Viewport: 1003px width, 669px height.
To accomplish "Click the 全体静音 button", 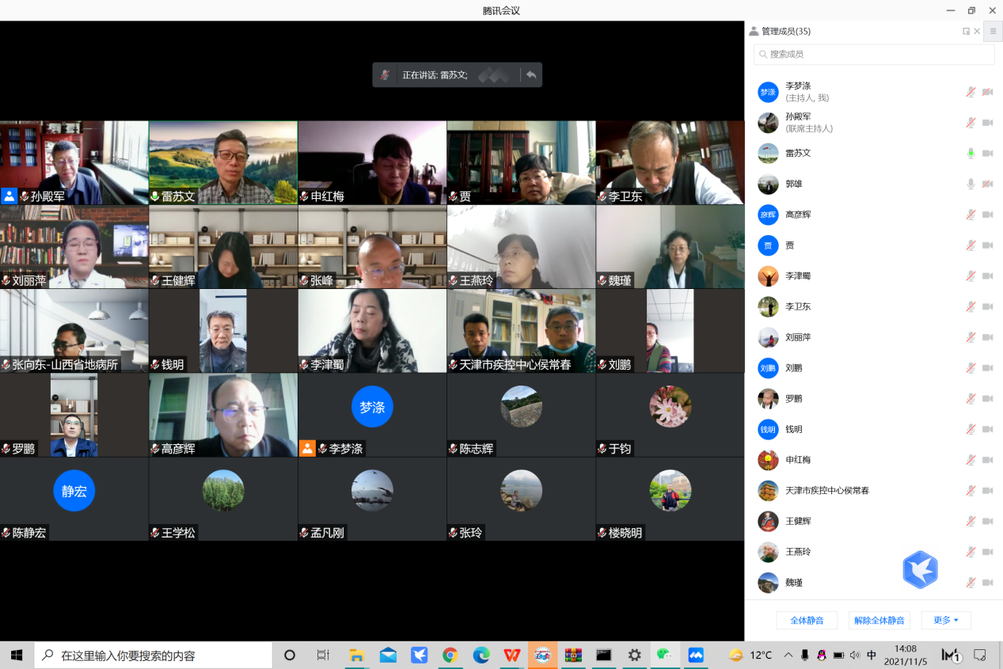I will [x=806, y=620].
